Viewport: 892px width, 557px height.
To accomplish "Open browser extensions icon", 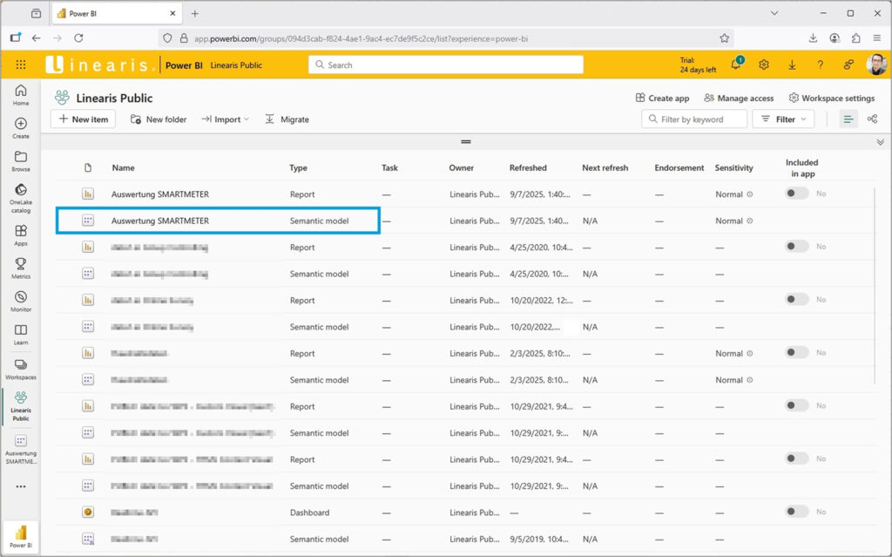I will [x=856, y=38].
